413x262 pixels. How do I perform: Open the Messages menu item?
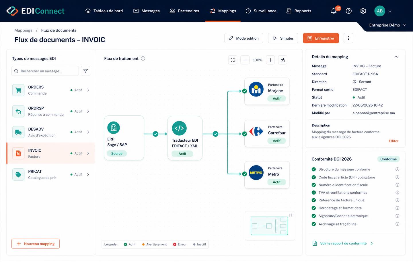pos(147,11)
